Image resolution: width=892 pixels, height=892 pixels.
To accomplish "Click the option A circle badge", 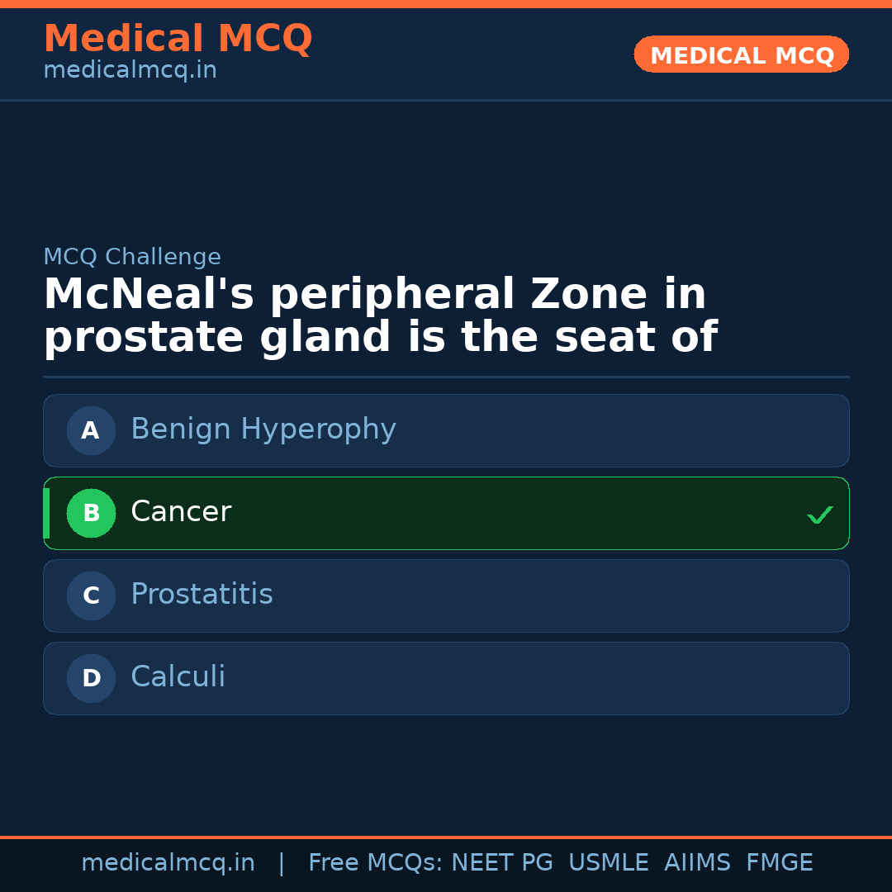I will pyautogui.click(x=91, y=430).
